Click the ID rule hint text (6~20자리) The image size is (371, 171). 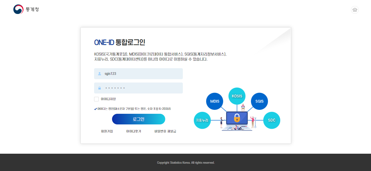coord(133,109)
